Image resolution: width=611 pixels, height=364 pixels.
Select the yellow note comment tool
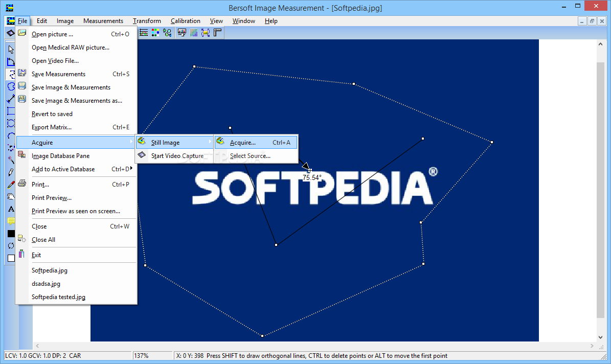click(11, 221)
